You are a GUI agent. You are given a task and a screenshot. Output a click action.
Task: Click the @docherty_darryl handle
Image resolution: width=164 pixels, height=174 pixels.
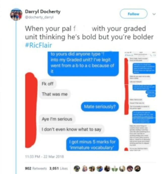(39, 17)
